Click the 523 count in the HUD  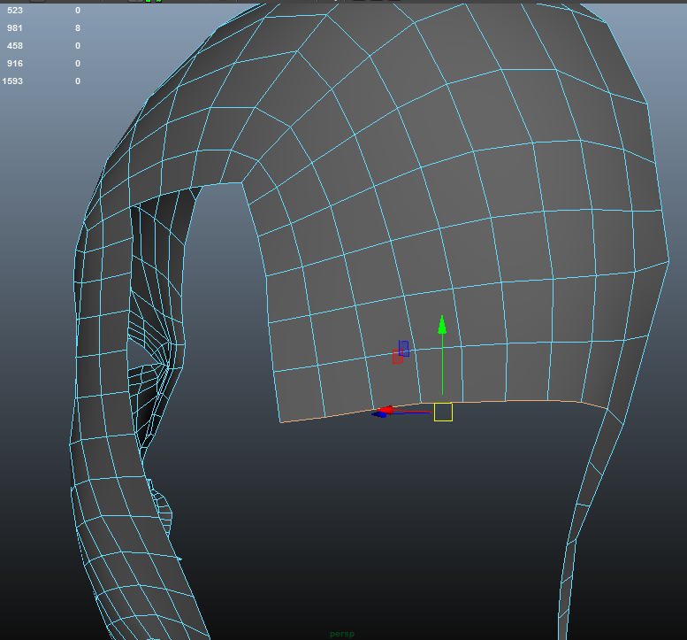14,11
